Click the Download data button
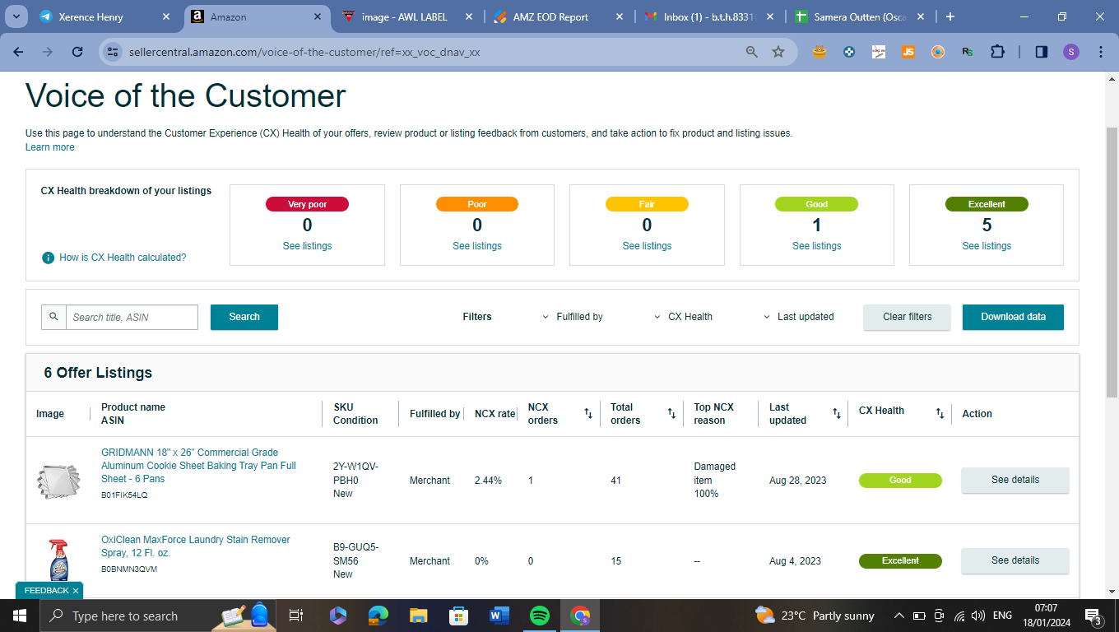 point(1013,317)
